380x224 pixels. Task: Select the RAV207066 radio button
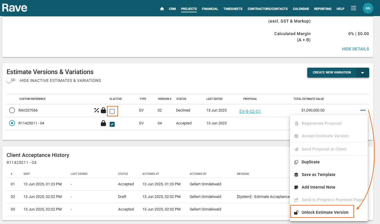click(x=12, y=110)
